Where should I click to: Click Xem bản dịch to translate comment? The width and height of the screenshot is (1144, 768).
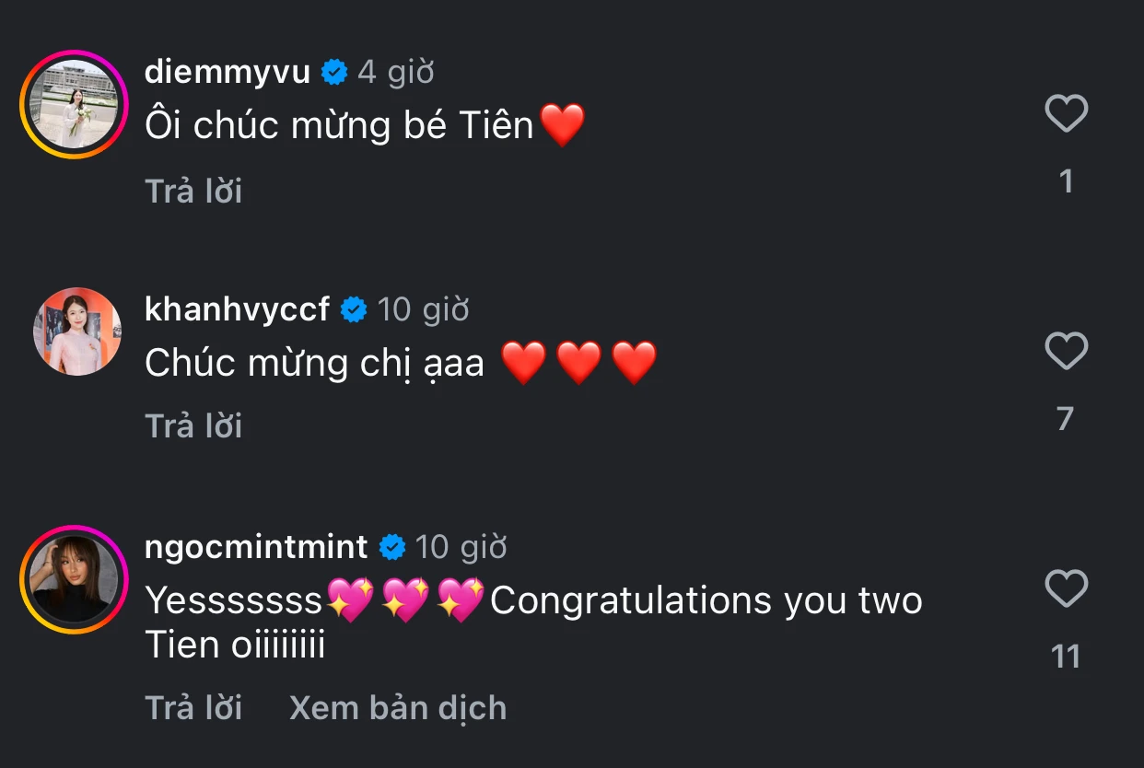coord(398,707)
